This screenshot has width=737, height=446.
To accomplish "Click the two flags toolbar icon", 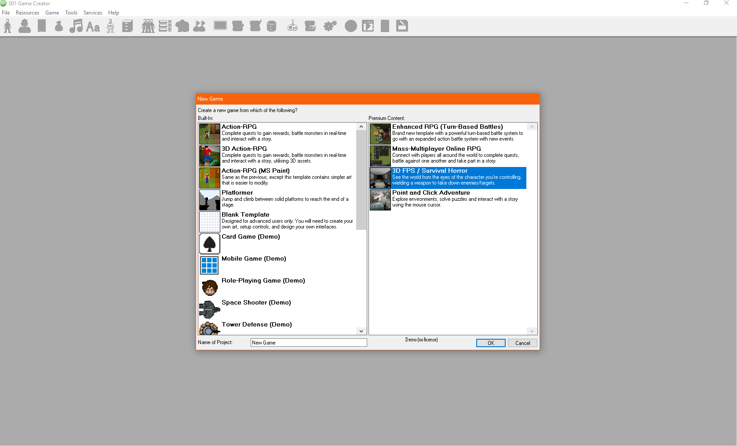I will tap(199, 26).
